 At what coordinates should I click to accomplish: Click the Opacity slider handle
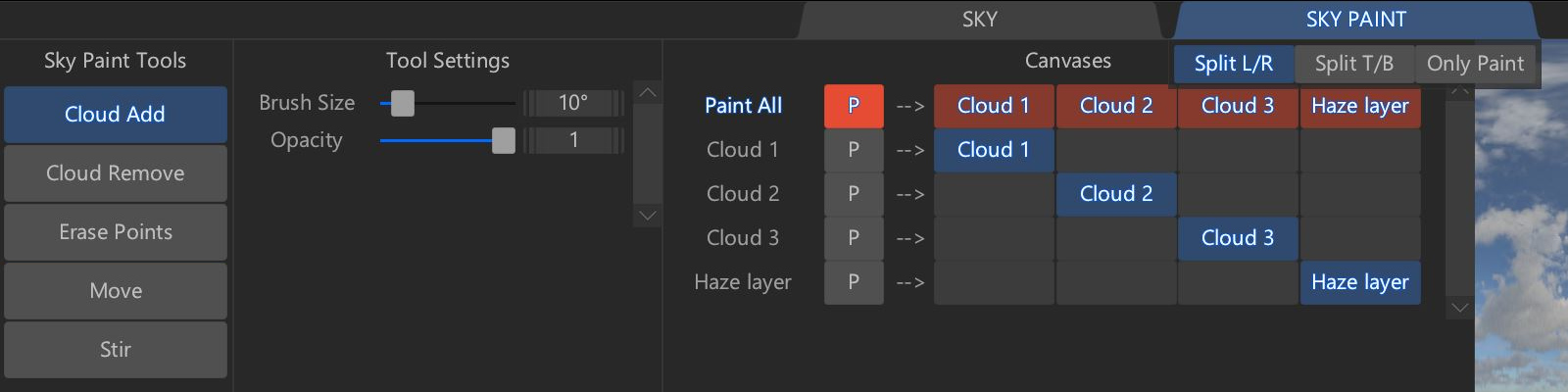tap(504, 140)
